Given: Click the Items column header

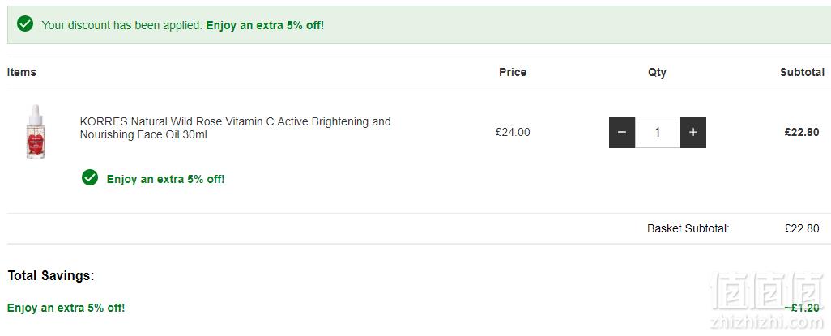Looking at the screenshot, I should (x=22, y=72).
